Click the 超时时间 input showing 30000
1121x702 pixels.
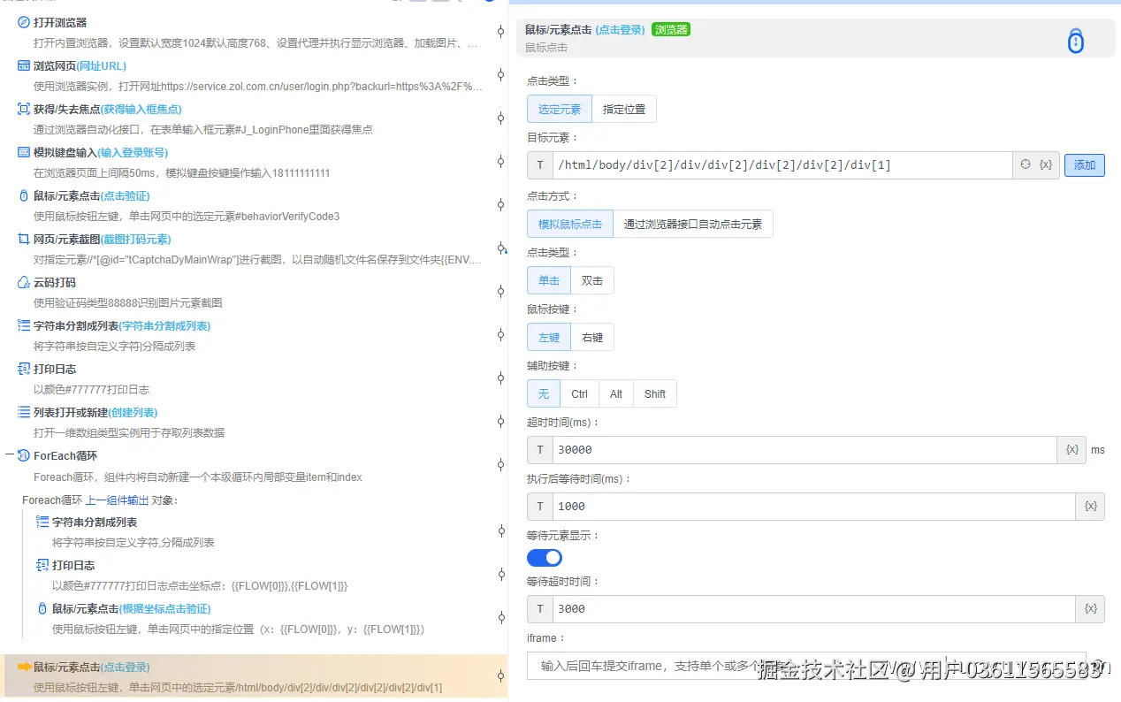coord(805,449)
